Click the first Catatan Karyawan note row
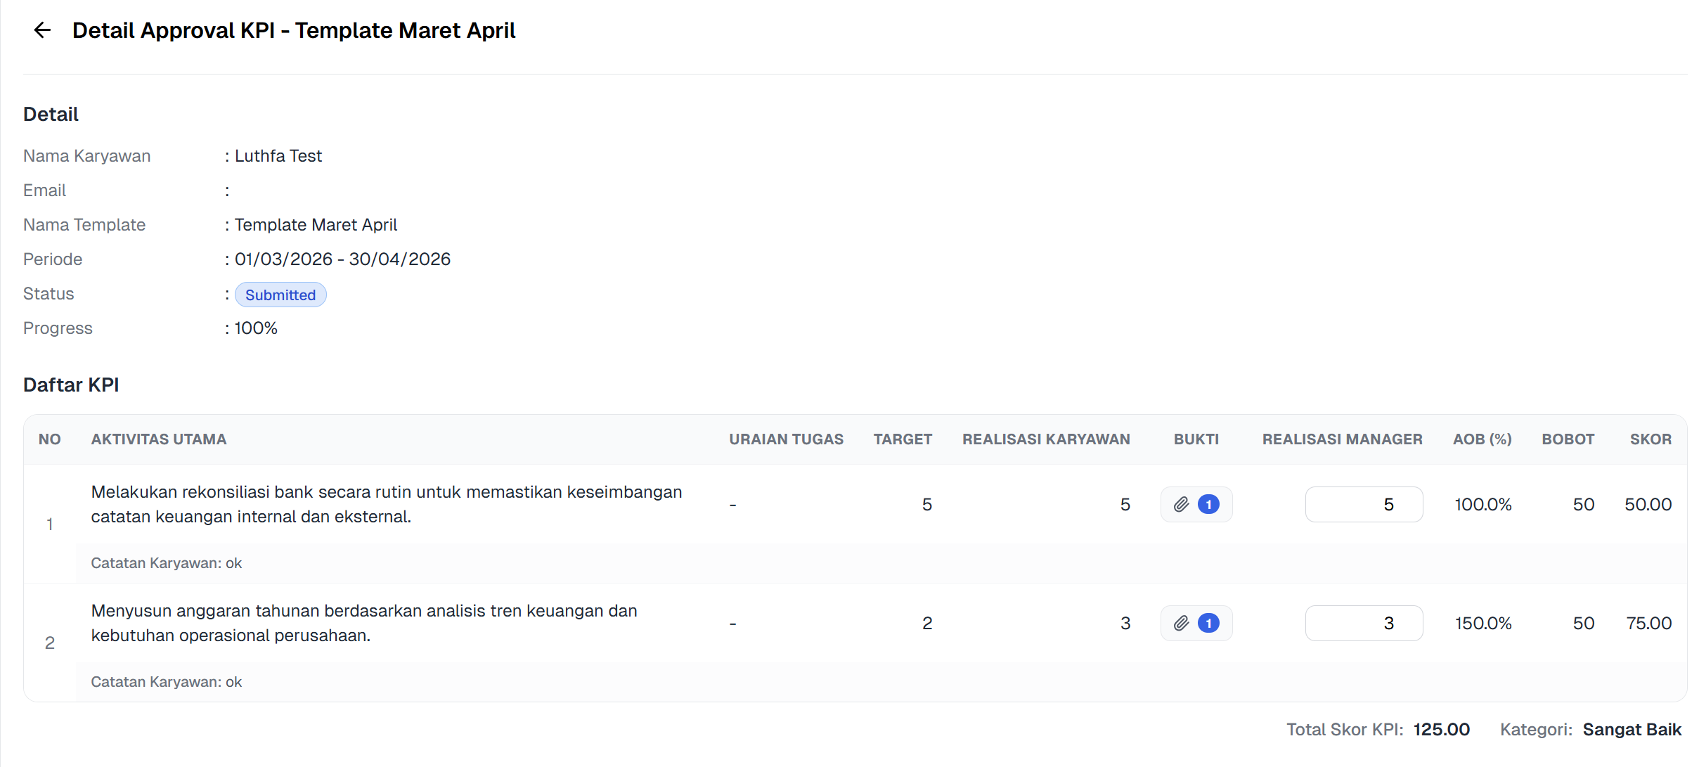 tap(167, 563)
